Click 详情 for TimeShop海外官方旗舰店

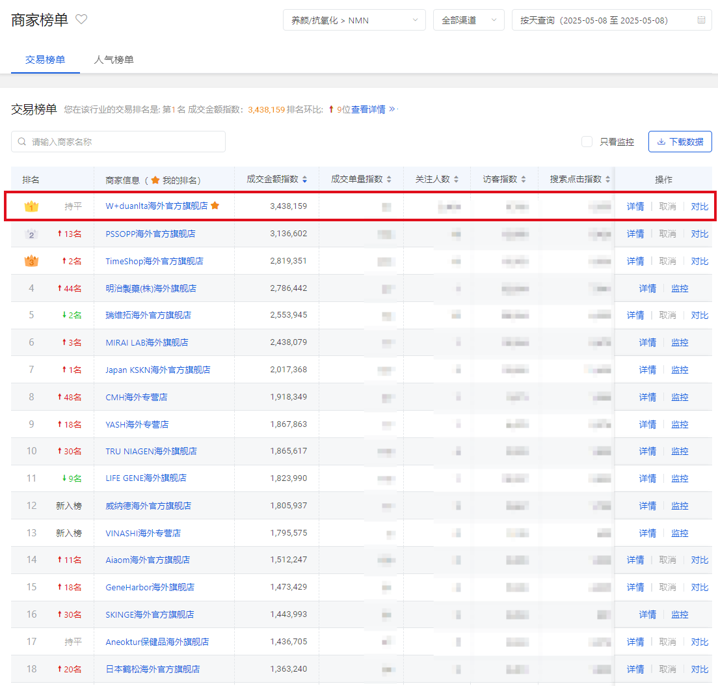click(x=635, y=261)
